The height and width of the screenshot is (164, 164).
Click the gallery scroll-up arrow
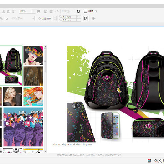click(x=45, y=47)
